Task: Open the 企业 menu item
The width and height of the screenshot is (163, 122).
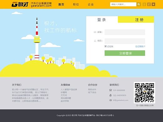Action: tap(91, 4)
